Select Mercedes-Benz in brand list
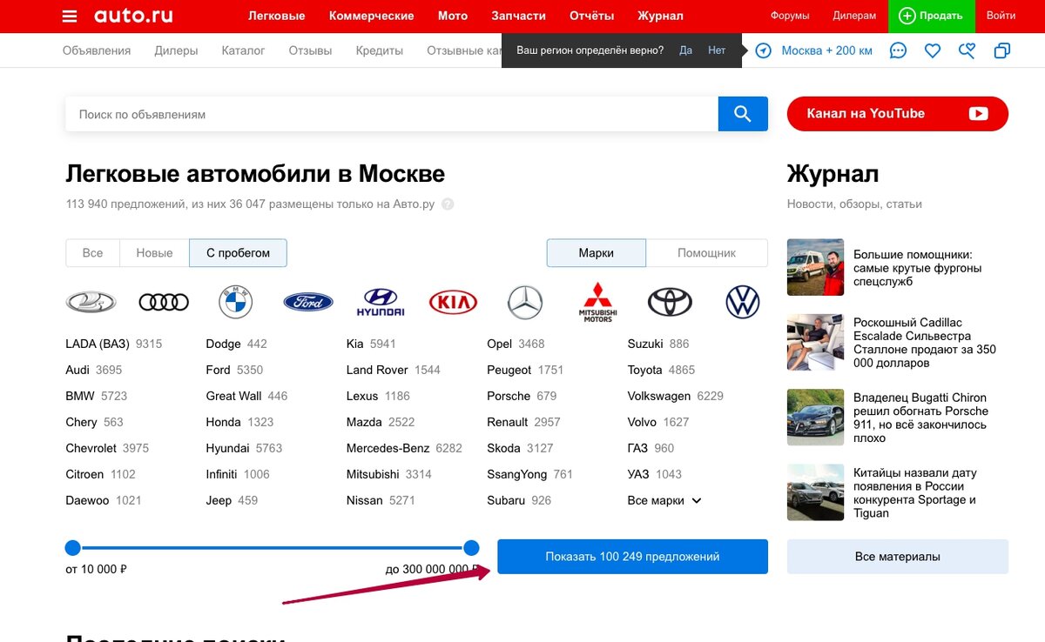1045x642 pixels. (388, 448)
